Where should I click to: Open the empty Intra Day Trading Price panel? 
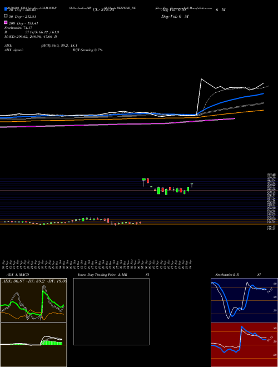111,311
